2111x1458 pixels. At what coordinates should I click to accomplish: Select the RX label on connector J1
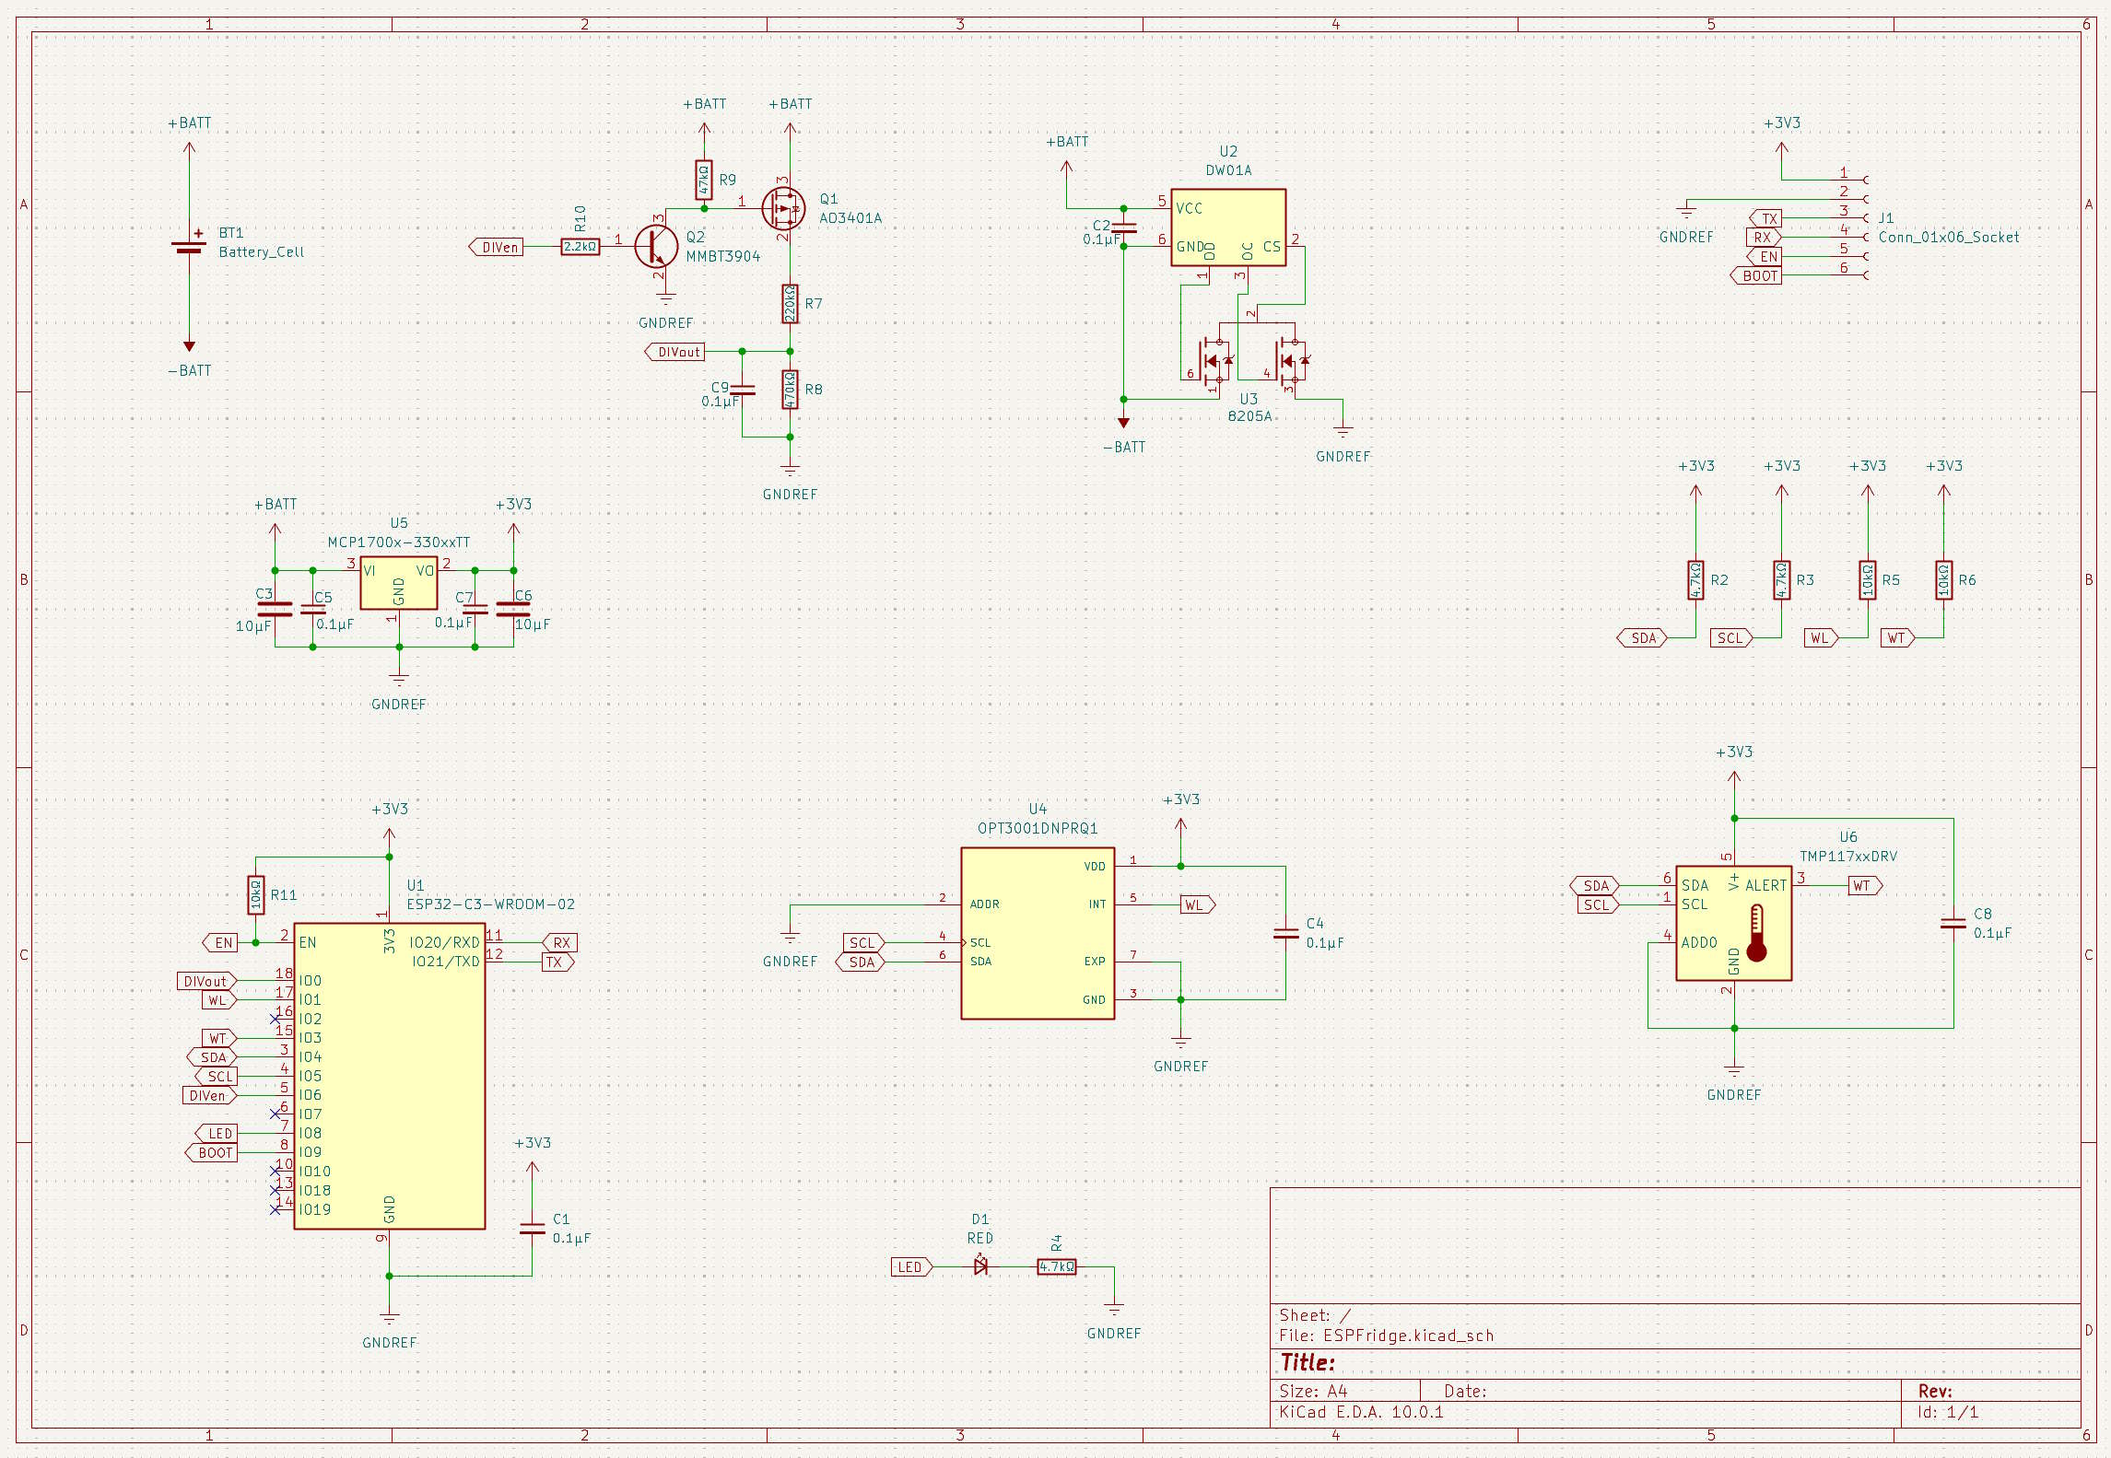pos(1764,237)
